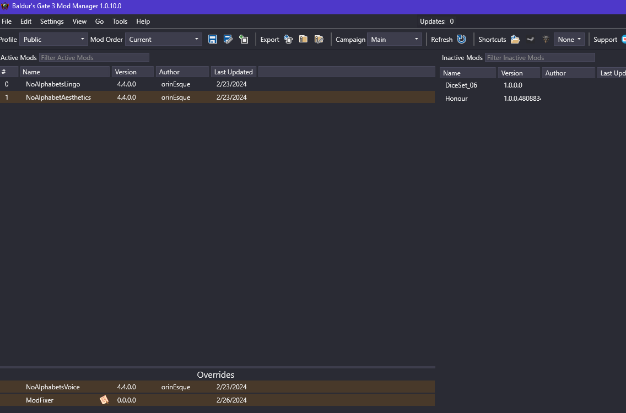The height and width of the screenshot is (413, 626).
Task: Click the Steam workshop shortcut icon
Action: 531,39
